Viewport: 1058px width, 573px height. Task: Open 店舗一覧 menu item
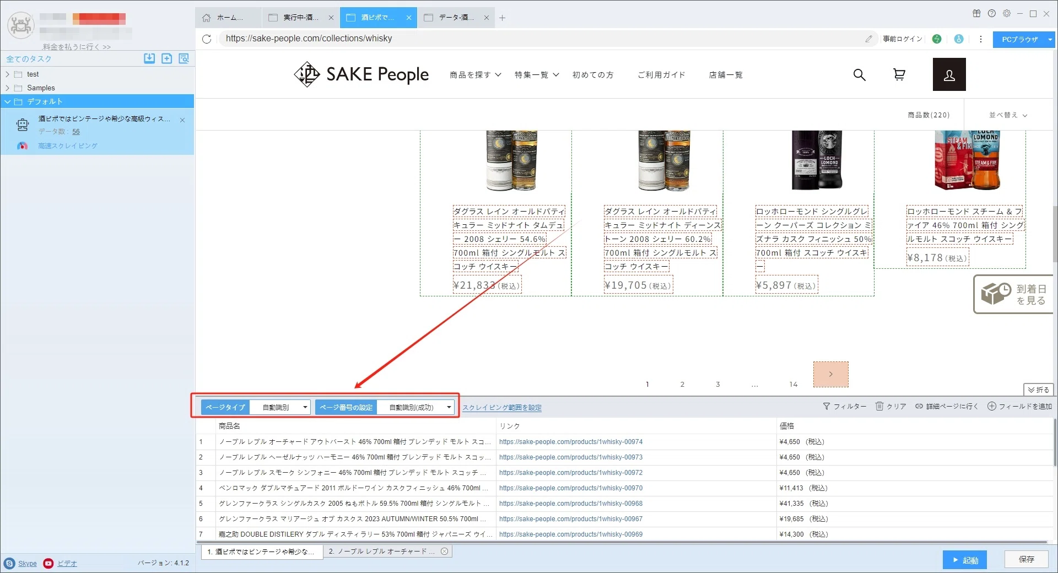(726, 75)
